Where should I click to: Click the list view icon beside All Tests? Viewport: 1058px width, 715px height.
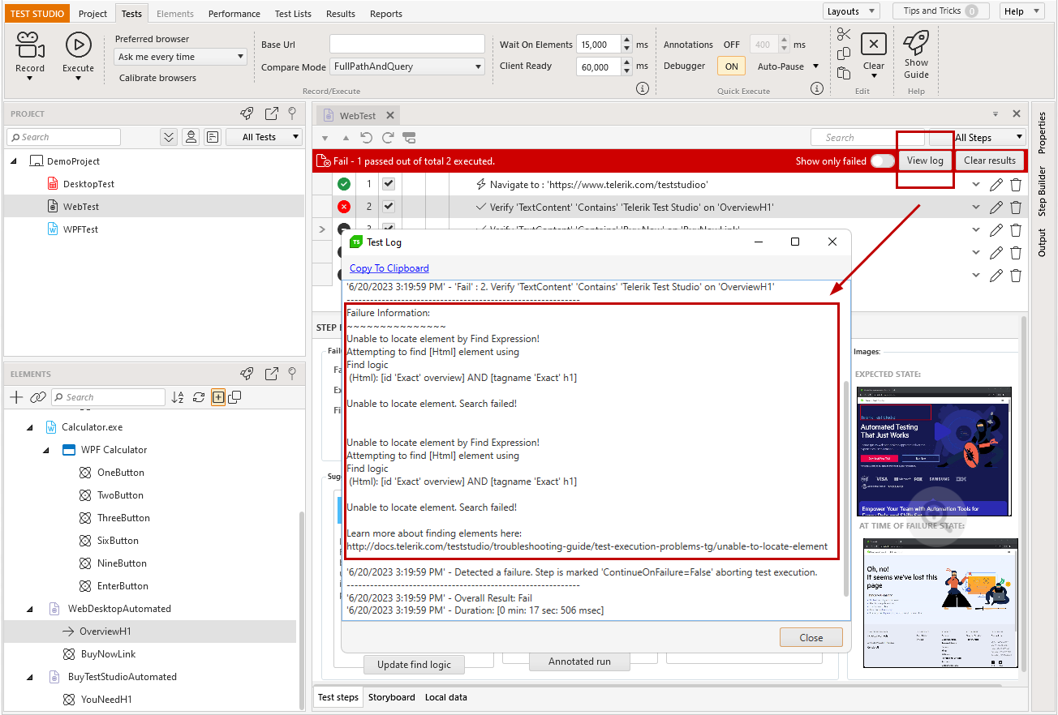coord(212,137)
